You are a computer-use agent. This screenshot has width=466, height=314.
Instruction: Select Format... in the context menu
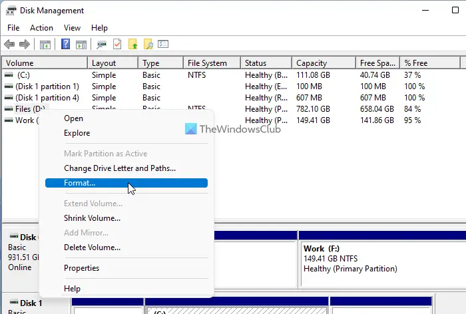point(126,183)
